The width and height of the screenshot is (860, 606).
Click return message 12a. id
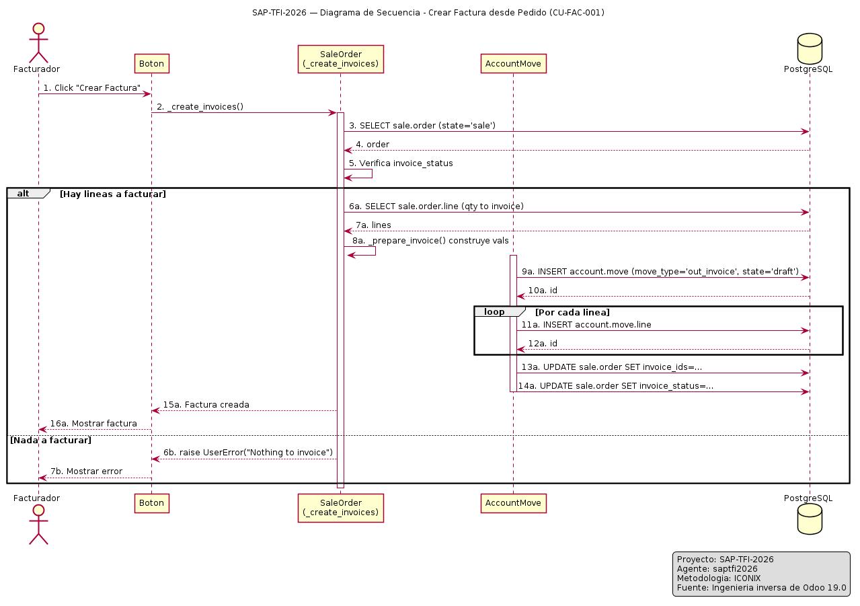(x=543, y=344)
